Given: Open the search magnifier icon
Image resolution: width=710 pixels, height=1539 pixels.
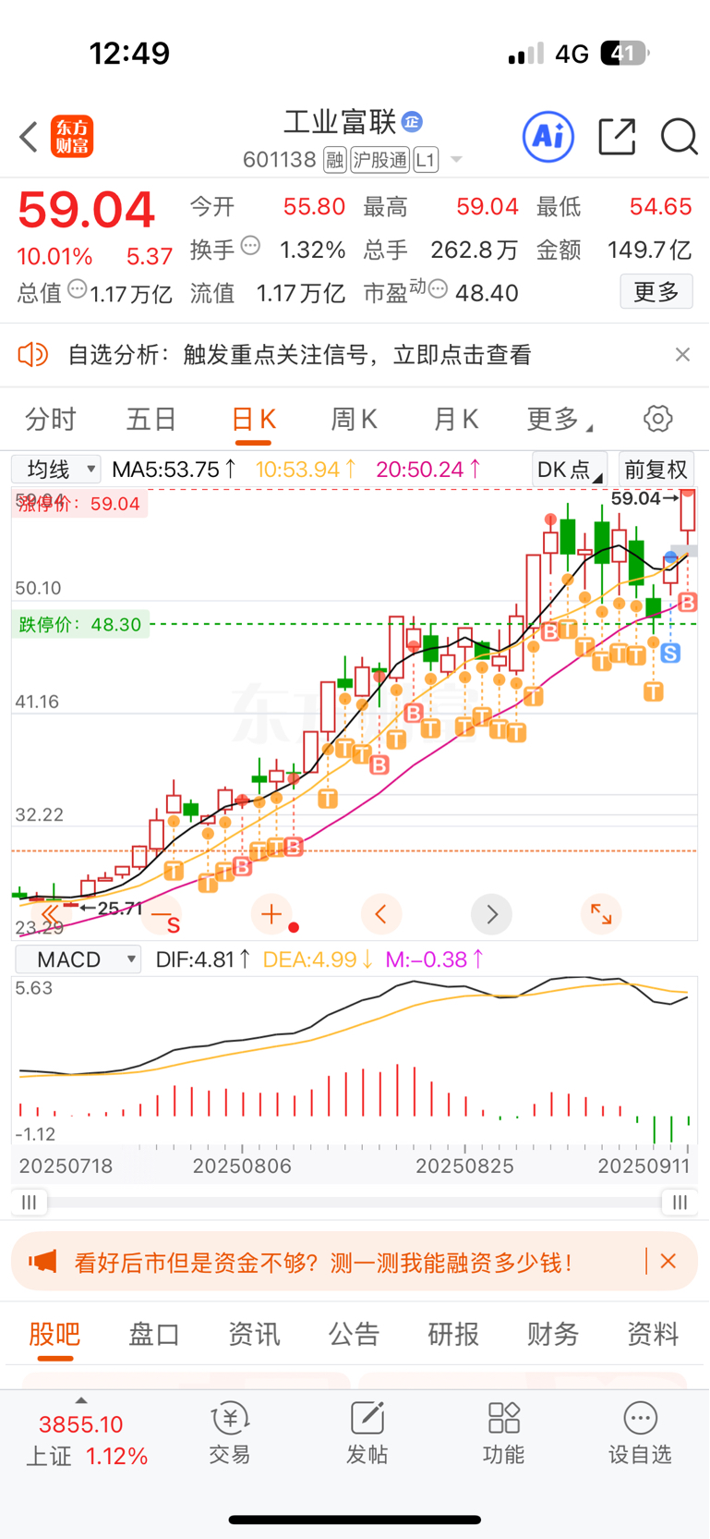Looking at the screenshot, I should 679,137.
